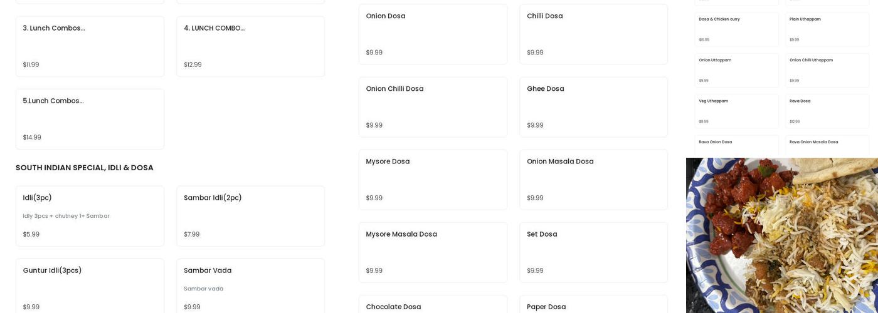This screenshot has height=313, width=878.
Task: Pick the Guntur Idli(3pcs) card
Action: click(x=90, y=287)
